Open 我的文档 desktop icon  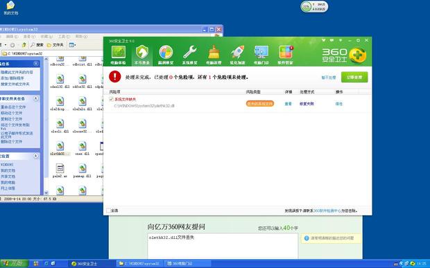coord(10,8)
